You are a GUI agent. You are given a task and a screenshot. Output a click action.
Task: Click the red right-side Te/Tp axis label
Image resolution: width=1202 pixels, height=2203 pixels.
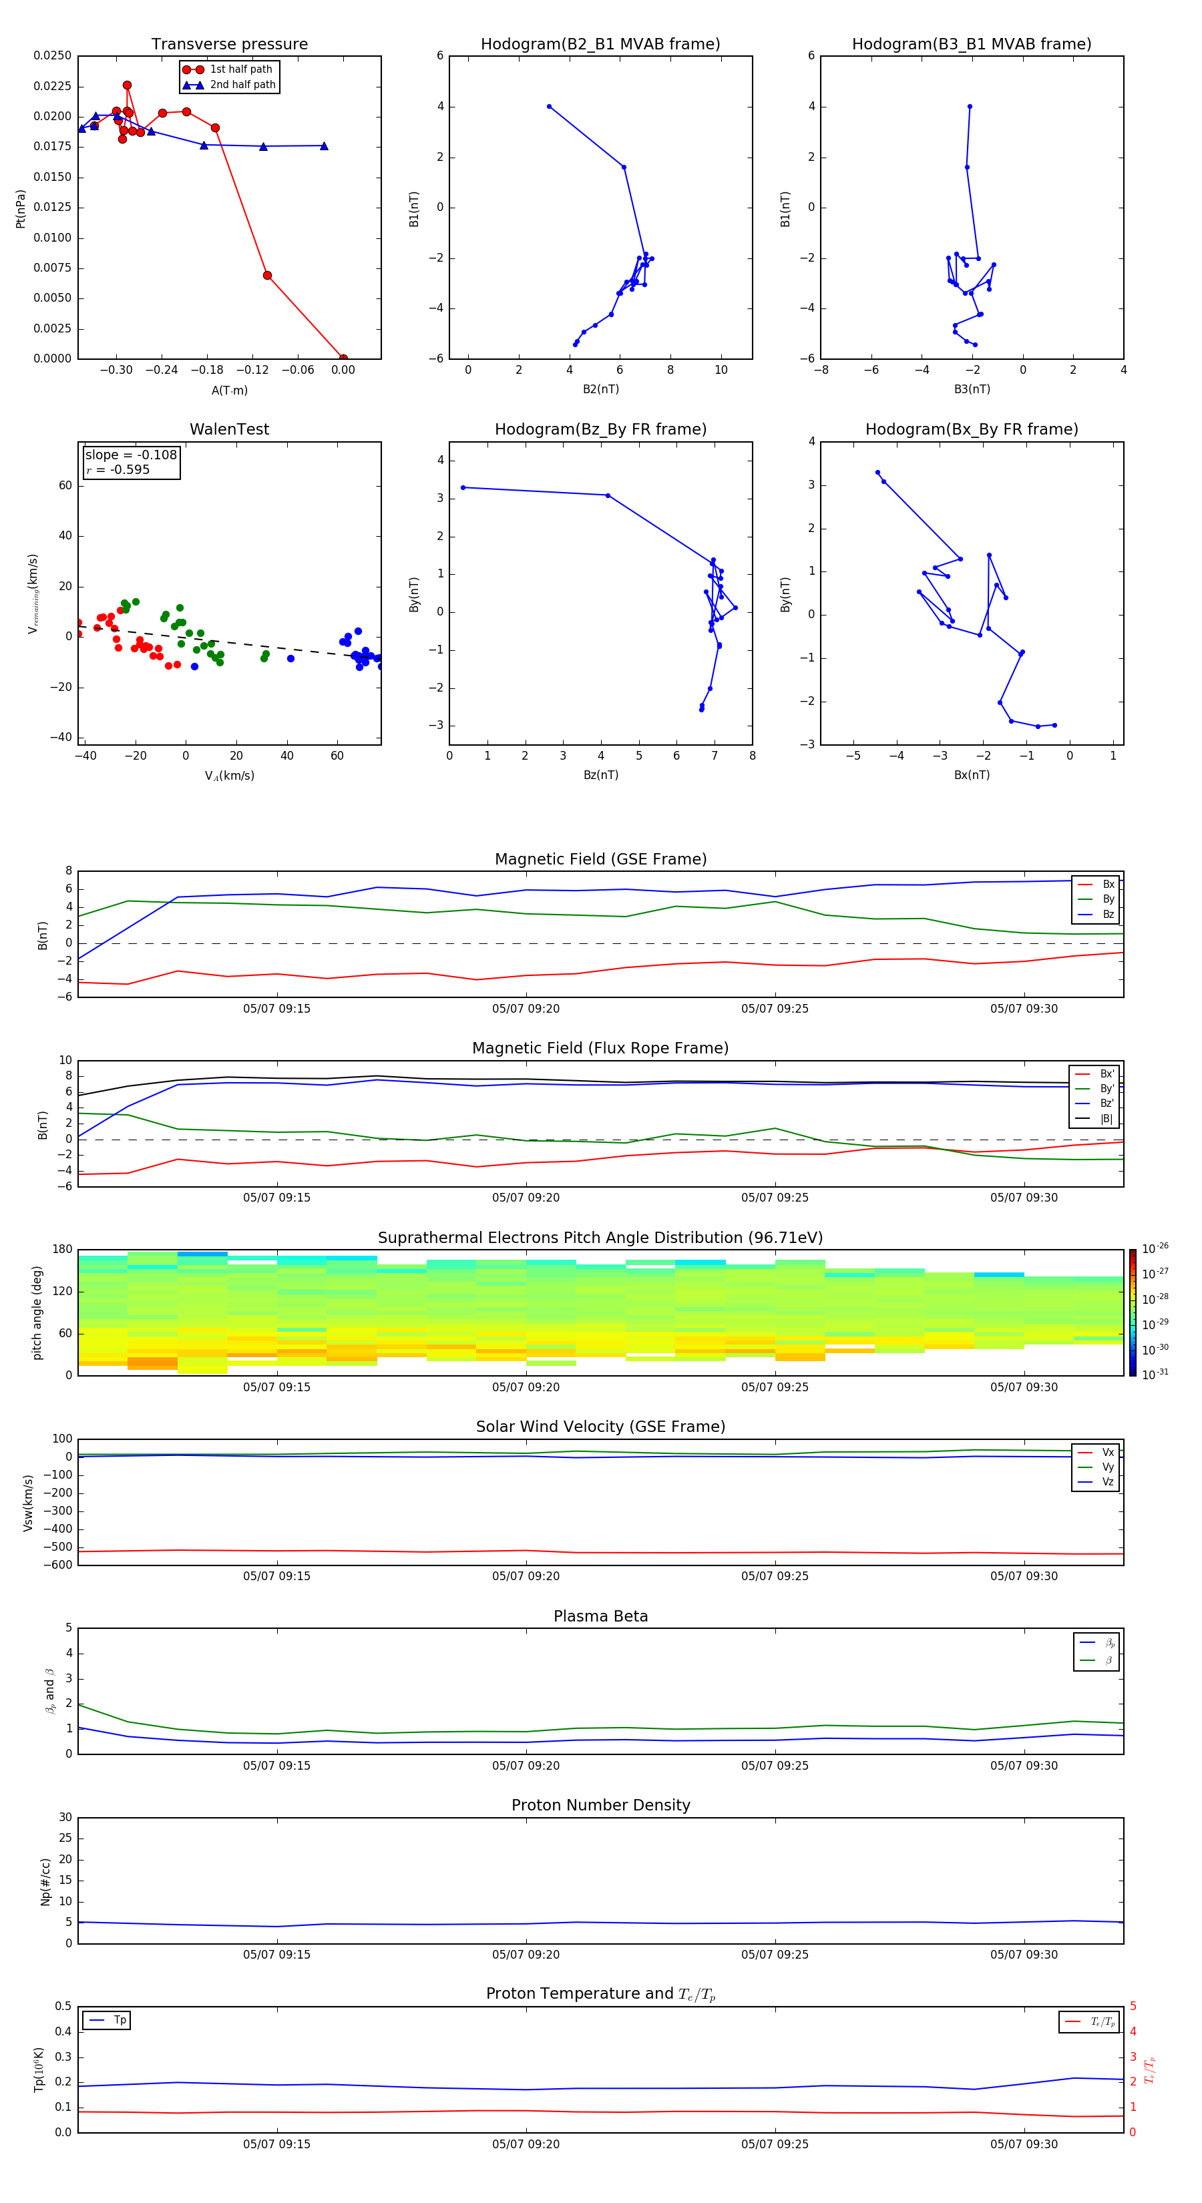click(1150, 2069)
